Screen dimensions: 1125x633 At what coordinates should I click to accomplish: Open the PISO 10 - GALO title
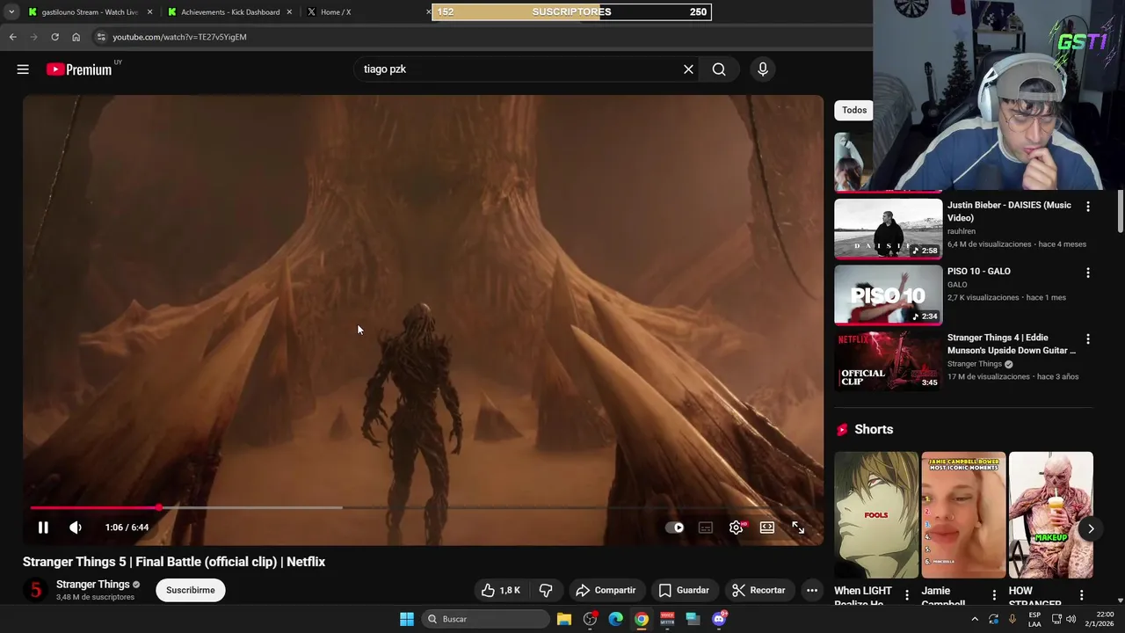click(979, 272)
